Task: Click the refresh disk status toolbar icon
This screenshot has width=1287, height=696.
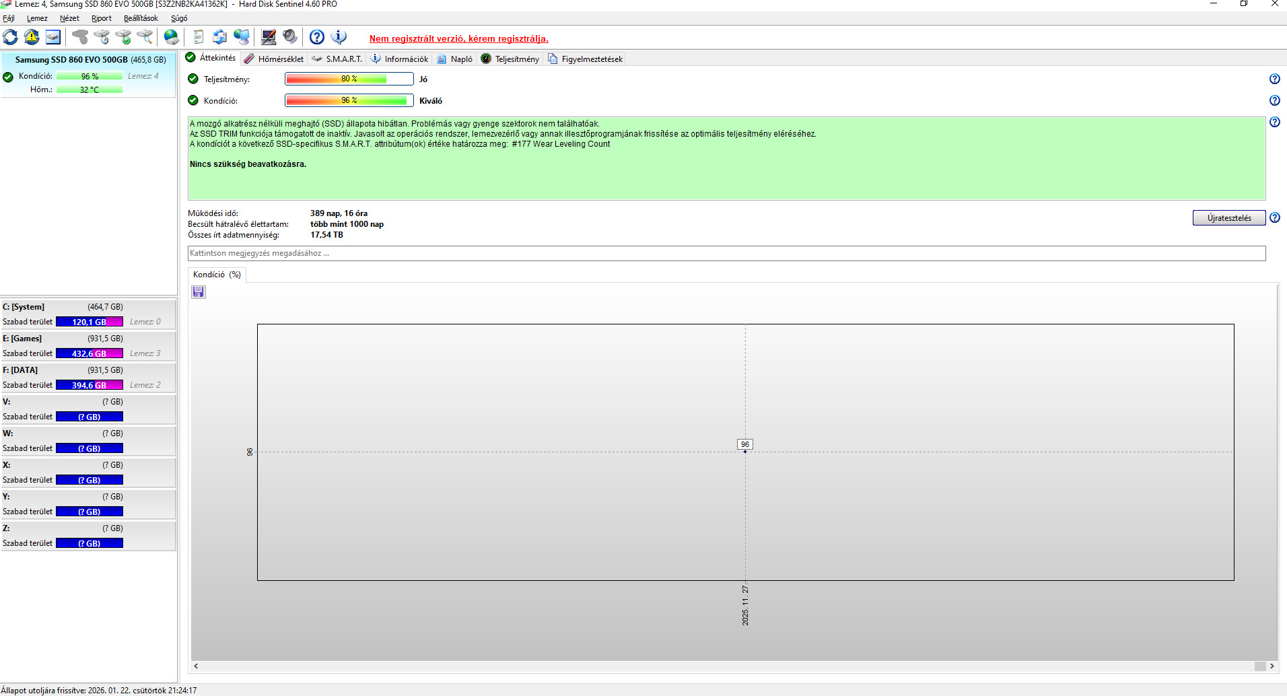Action: (11, 37)
